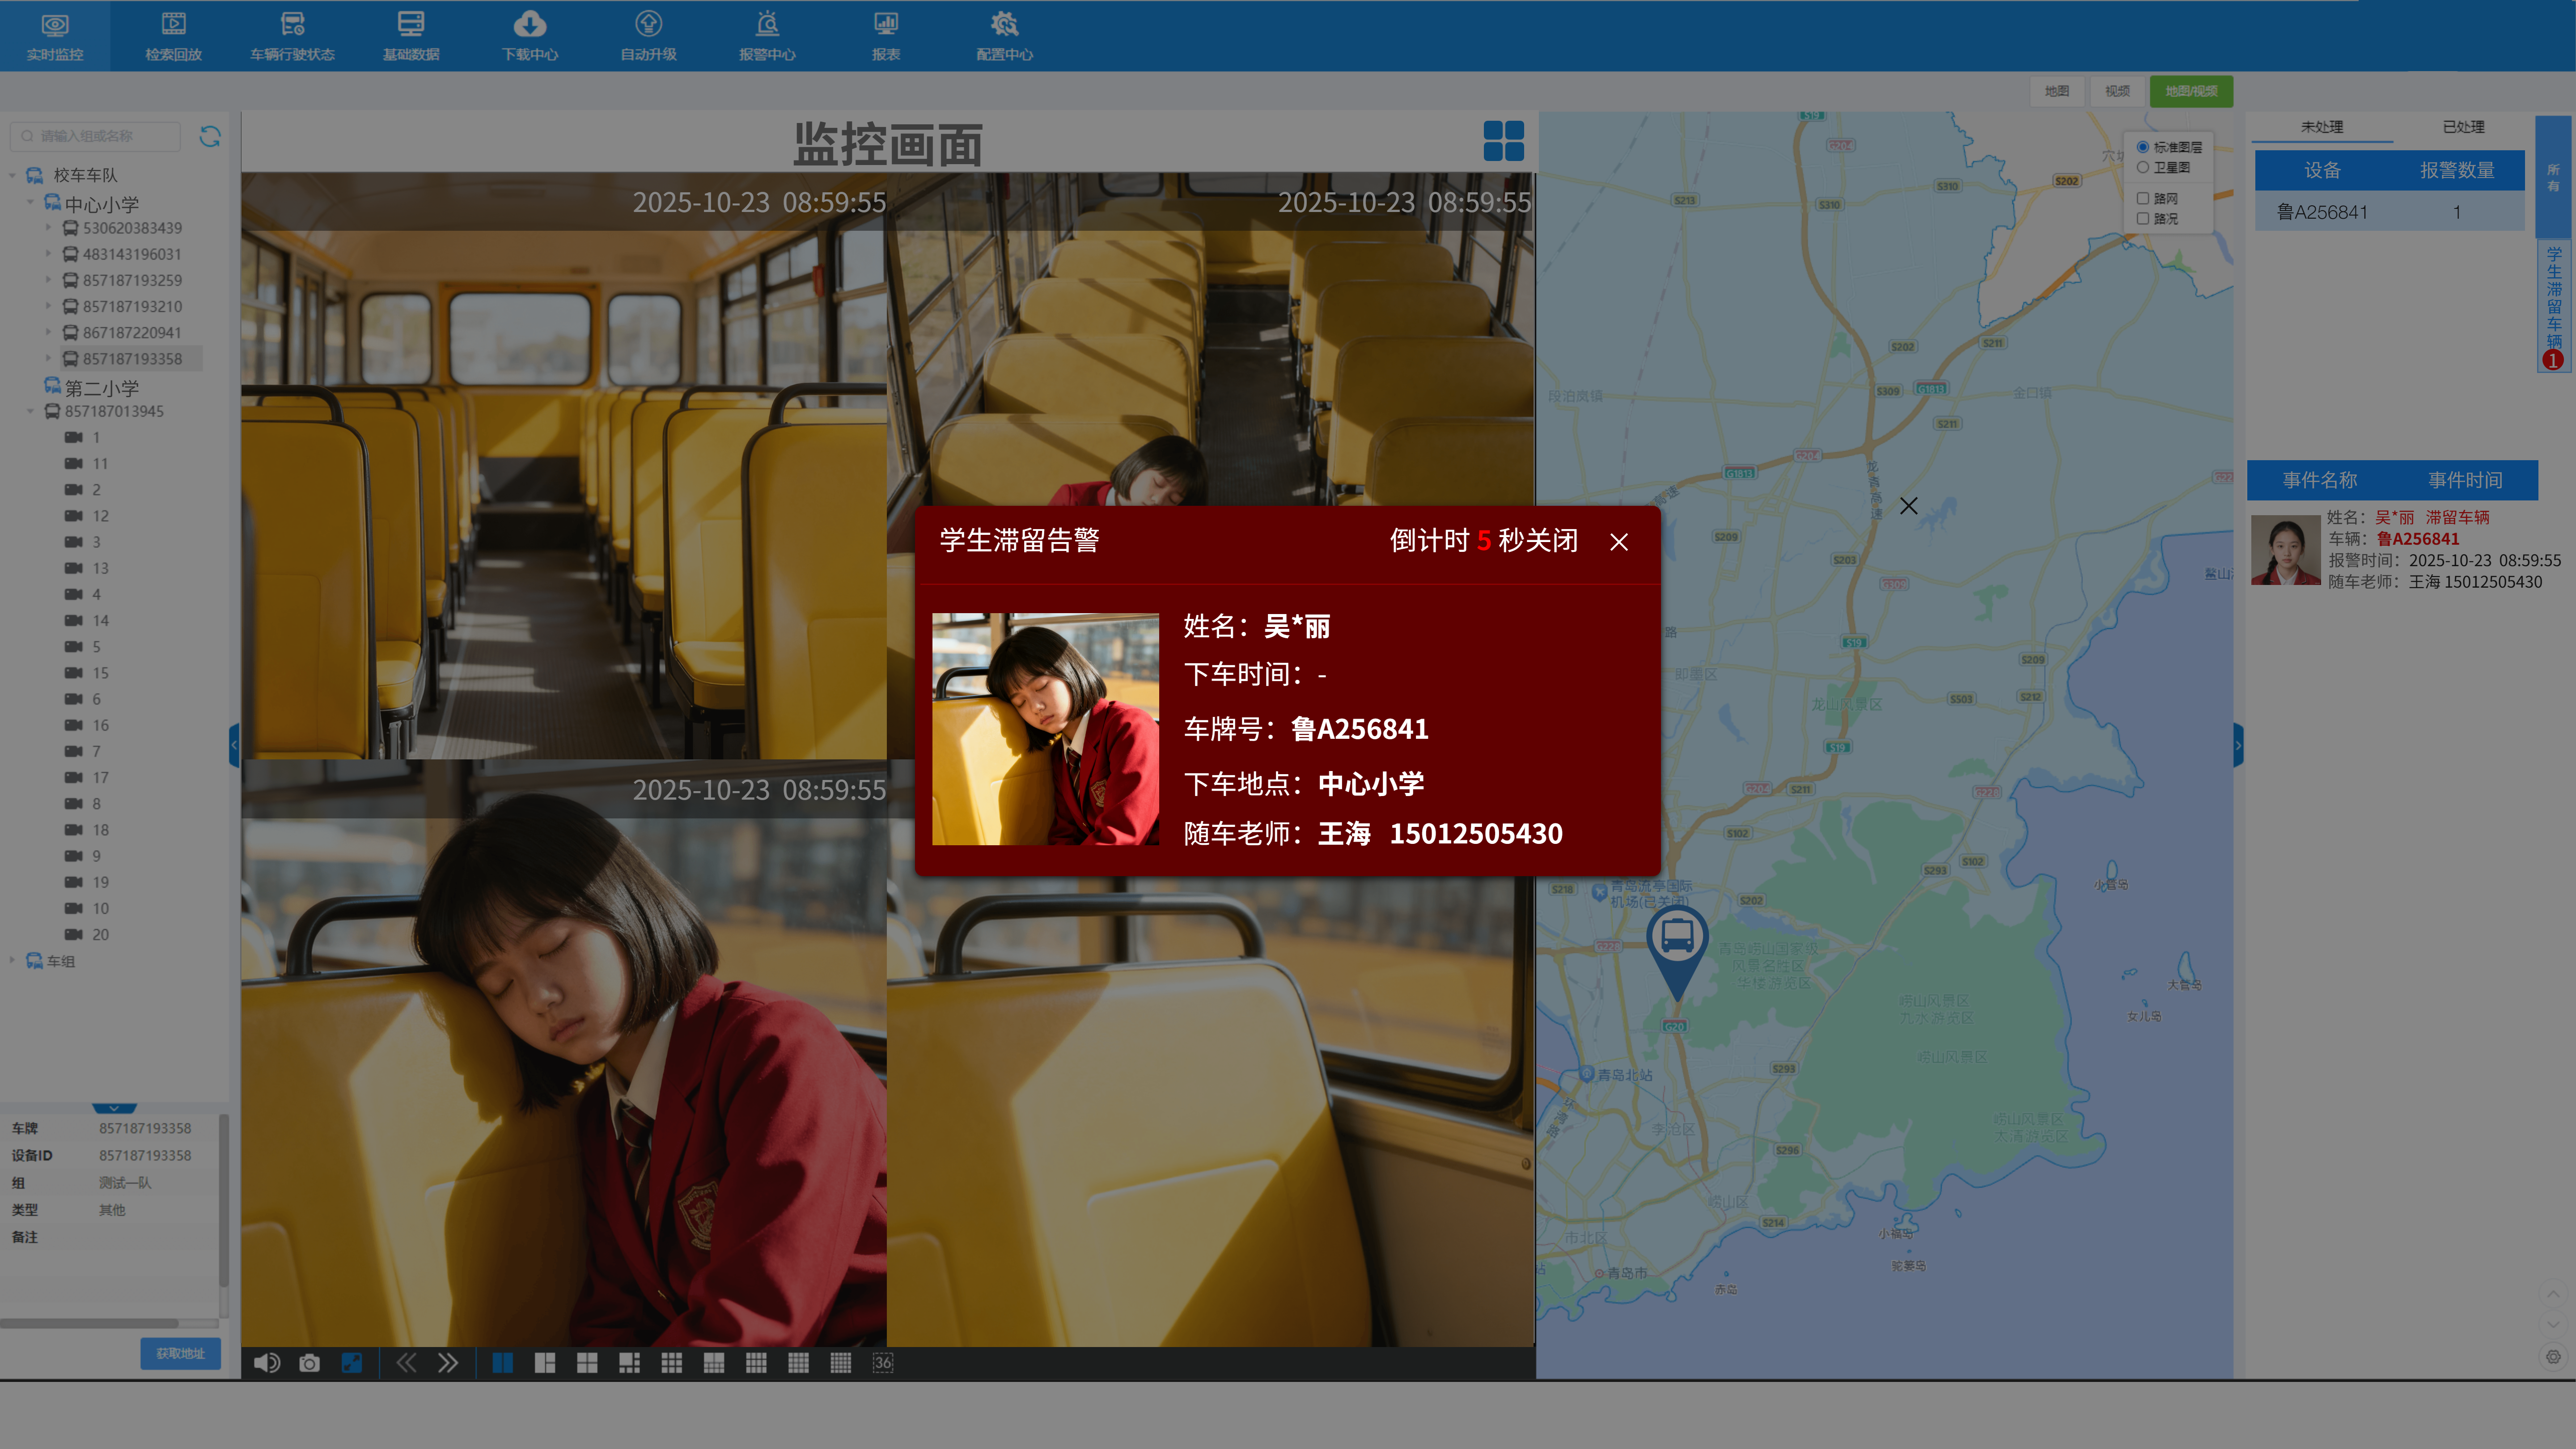2576x1449 pixels.
Task: Toggle the four-square grid icon beside 监控画面
Action: coord(1503,141)
